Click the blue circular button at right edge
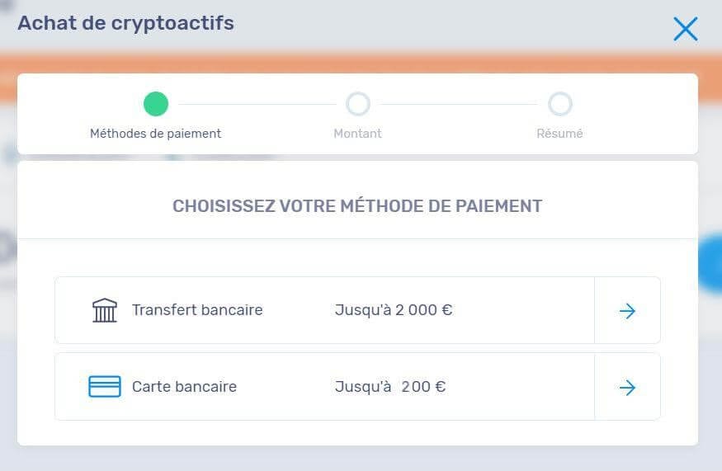Image resolution: width=722 pixels, height=471 pixels. [x=711, y=264]
